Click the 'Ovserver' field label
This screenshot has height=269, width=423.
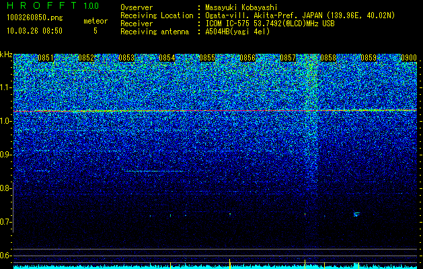coord(137,7)
